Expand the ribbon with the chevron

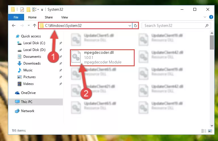coord(205,17)
